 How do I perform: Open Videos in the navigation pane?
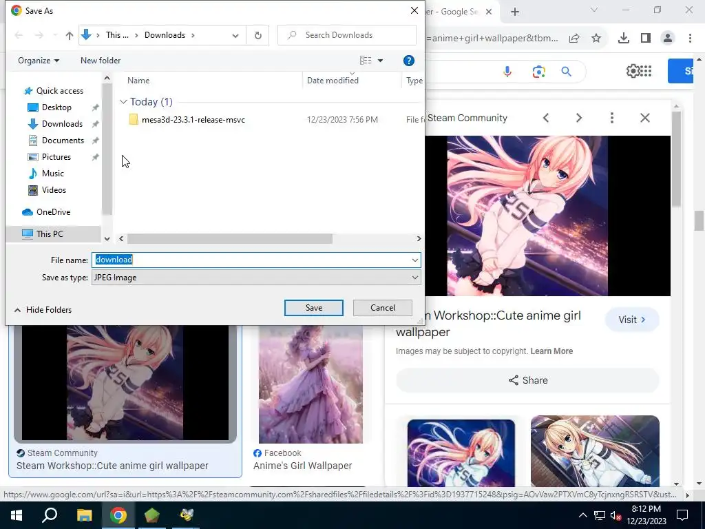(54, 190)
